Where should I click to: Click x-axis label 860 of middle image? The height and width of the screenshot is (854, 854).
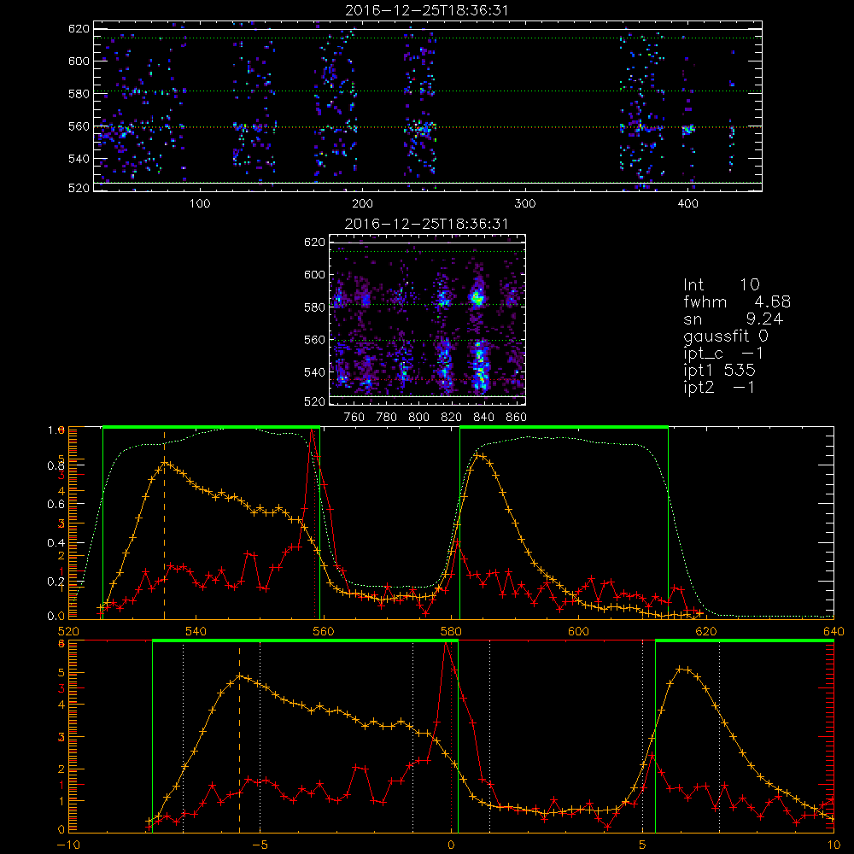517,418
